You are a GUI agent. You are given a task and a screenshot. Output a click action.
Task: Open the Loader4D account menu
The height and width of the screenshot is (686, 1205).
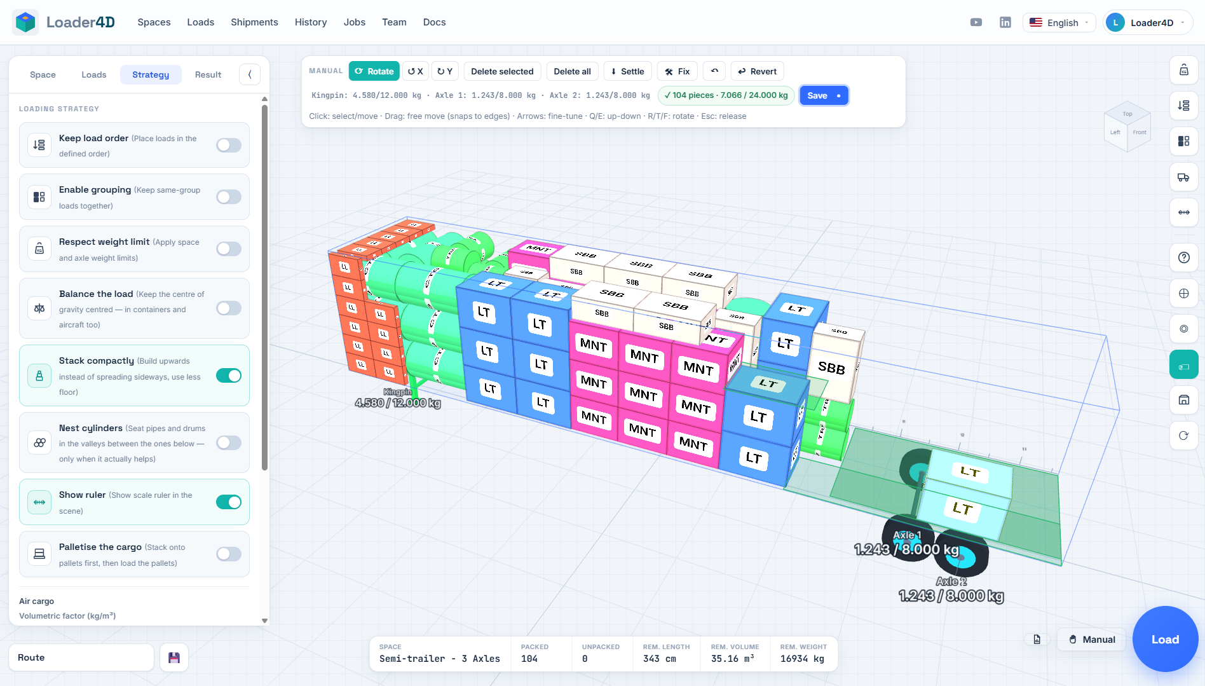pos(1148,22)
